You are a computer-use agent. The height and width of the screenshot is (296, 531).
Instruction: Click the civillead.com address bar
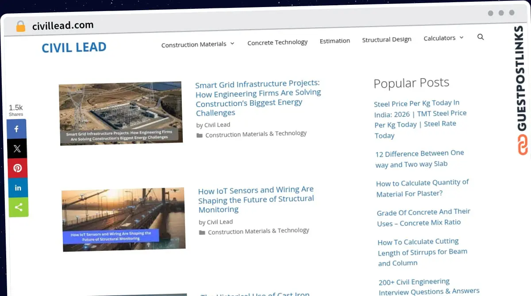(63, 26)
